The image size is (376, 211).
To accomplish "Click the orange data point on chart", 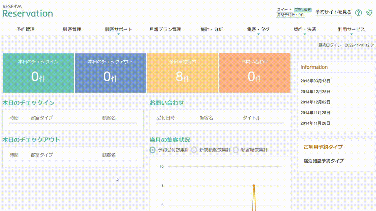I will [x=254, y=186].
